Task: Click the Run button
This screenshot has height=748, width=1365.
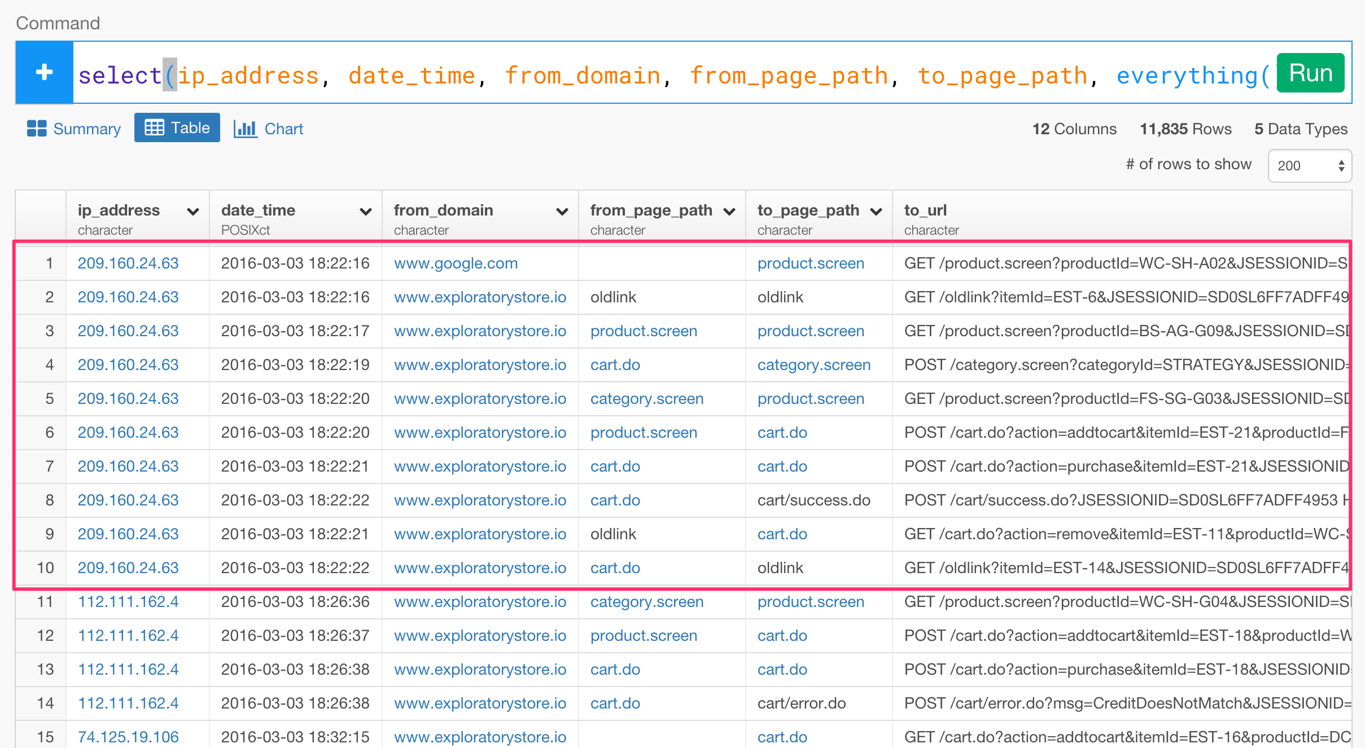Action: 1310,73
